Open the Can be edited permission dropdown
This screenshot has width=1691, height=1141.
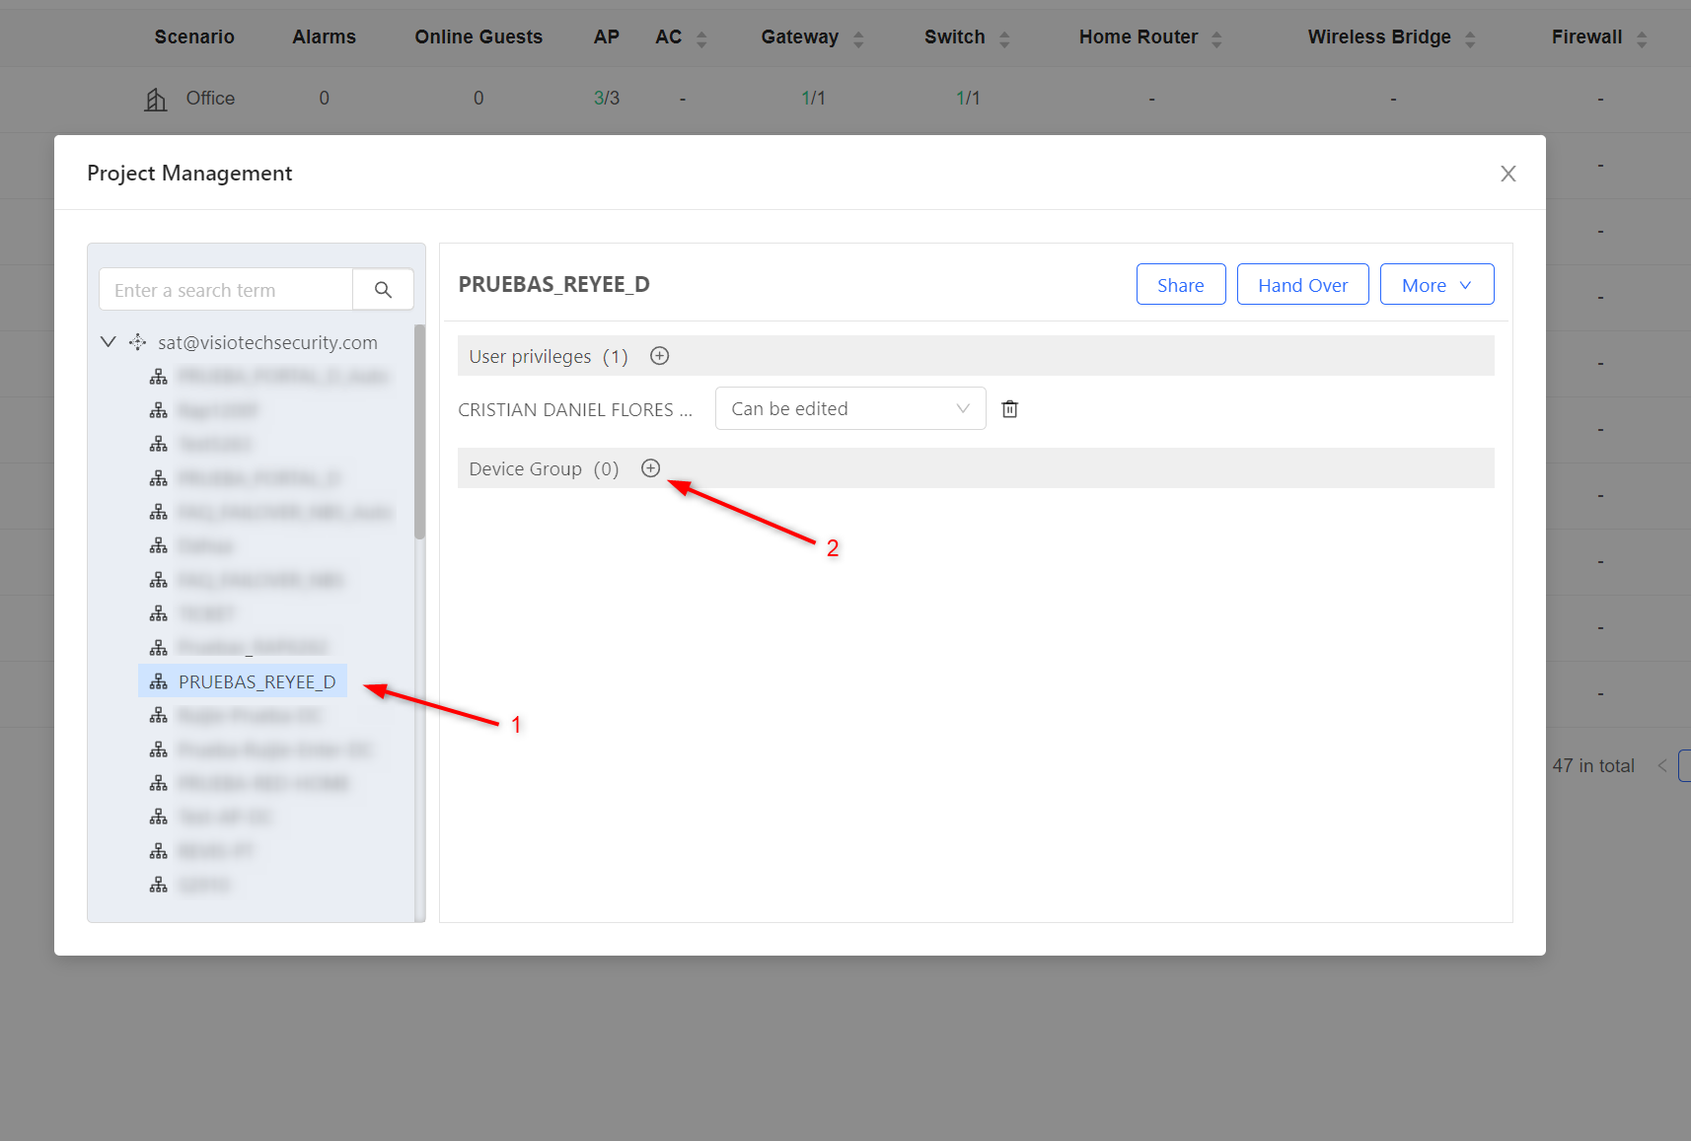[x=850, y=408]
